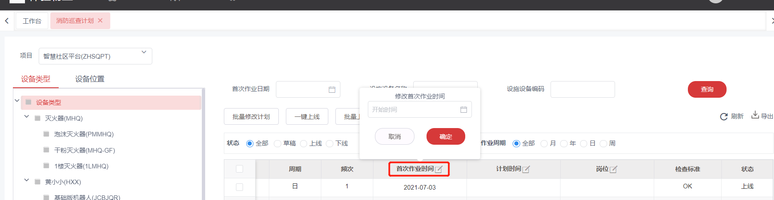This screenshot has width=774, height=200.
Task: Select 泡沫灭火器(PMMHQ) in the tree
Action: point(84,134)
